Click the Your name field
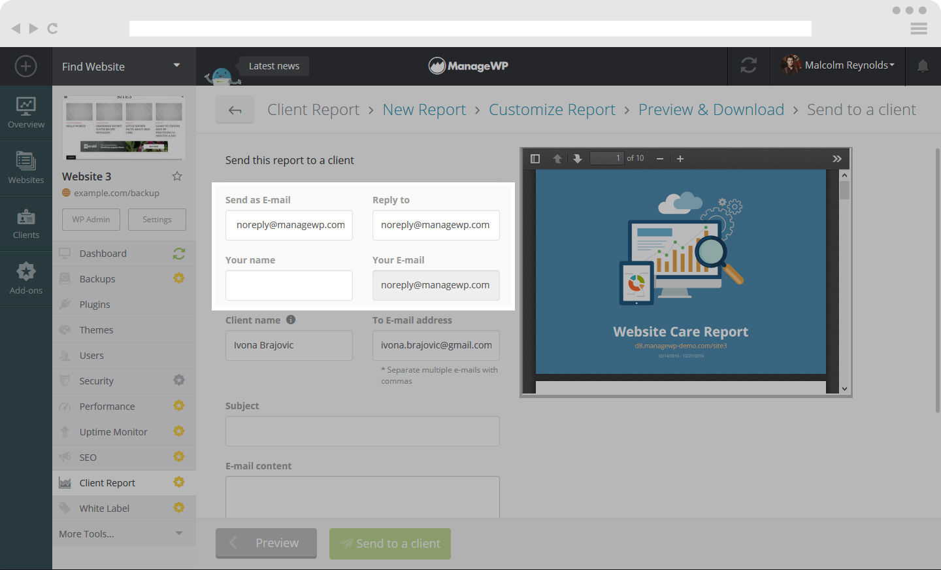Viewport: 941px width, 570px height. click(x=289, y=285)
